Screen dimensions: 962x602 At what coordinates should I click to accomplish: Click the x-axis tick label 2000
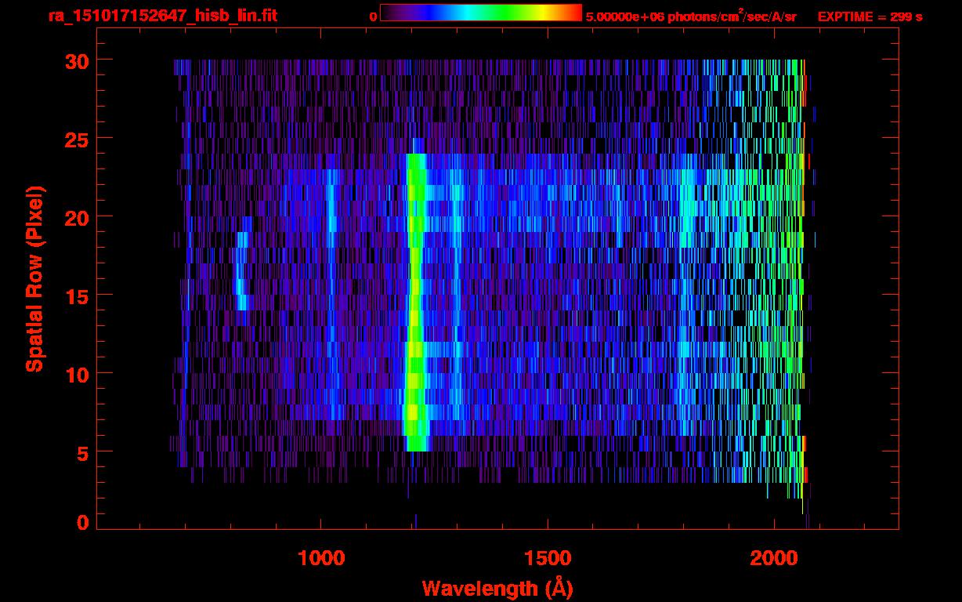(773, 558)
